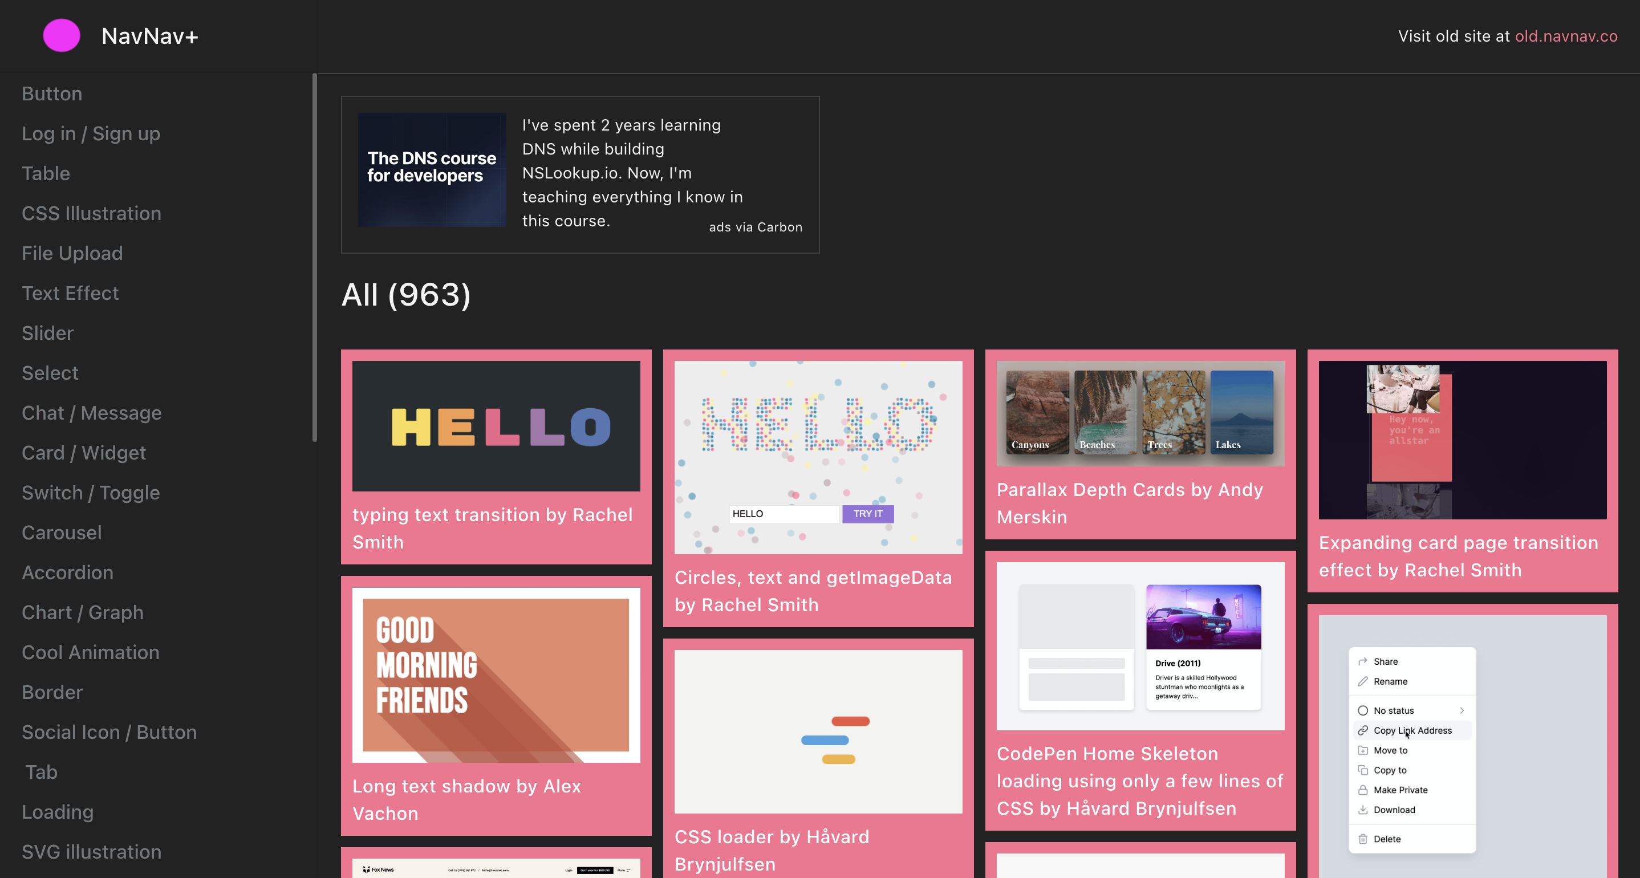Click the Long text shadow preview image
Viewport: 1640px width, 878px height.
496,675
